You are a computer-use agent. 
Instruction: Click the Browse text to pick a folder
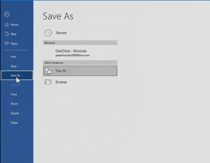tap(61, 82)
